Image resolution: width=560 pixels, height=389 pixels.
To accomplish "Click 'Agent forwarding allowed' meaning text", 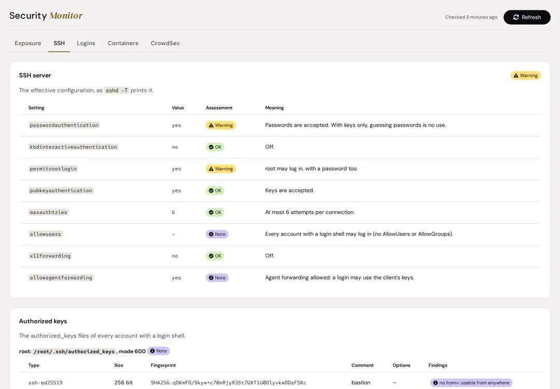I will click(x=340, y=278).
